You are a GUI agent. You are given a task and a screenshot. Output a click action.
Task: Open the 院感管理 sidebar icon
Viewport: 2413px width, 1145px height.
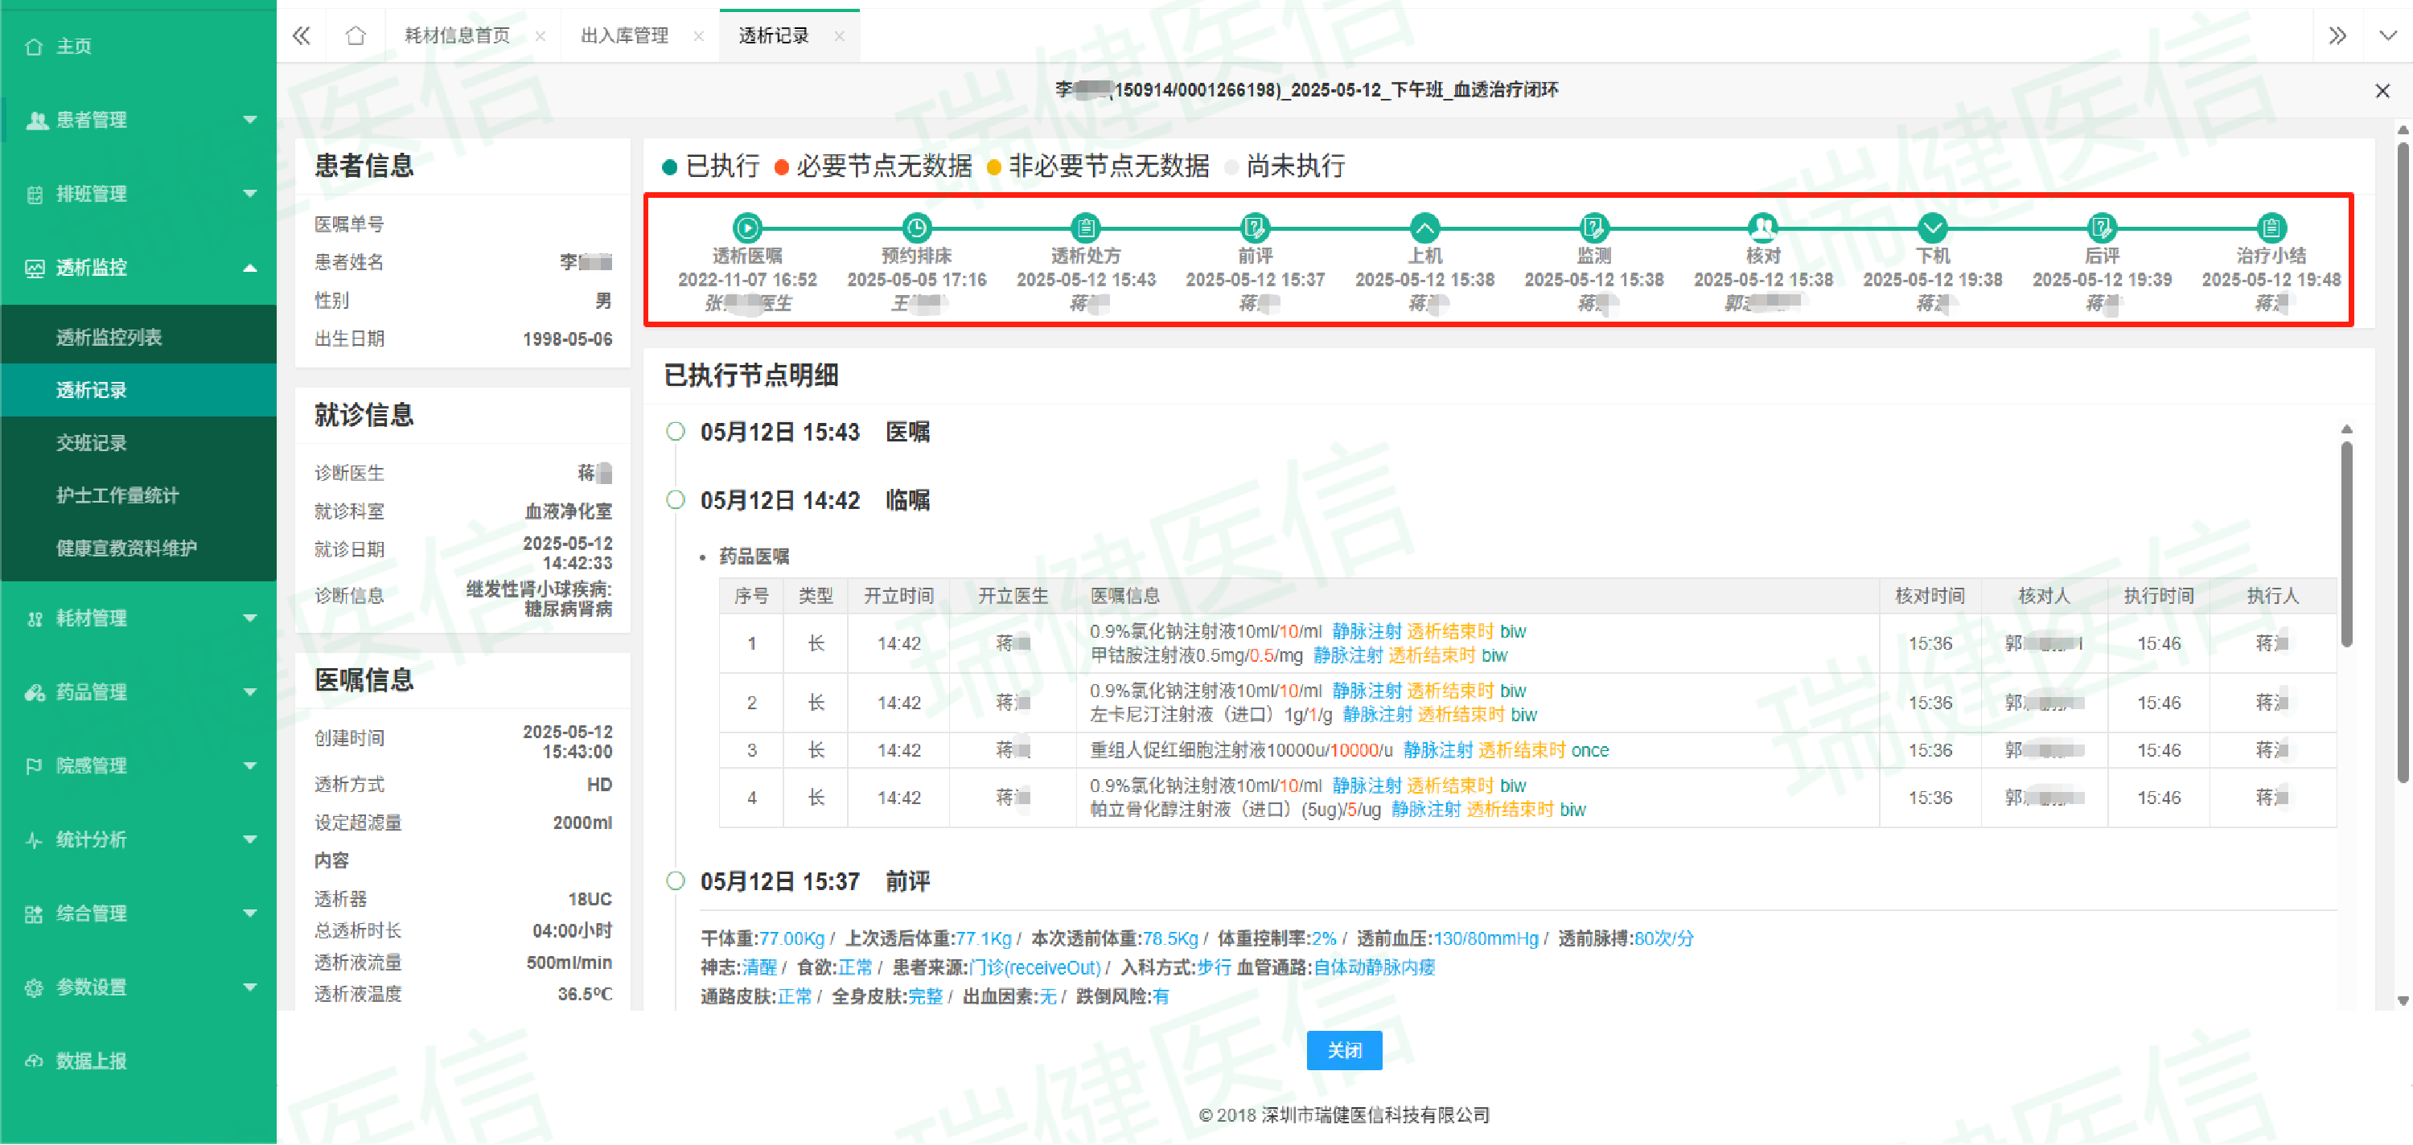[34, 765]
